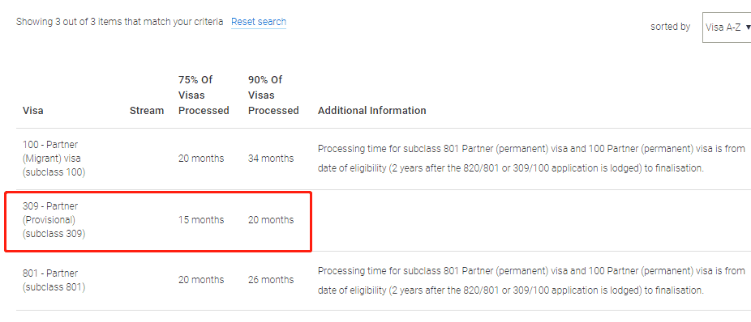Click the 26 months value for subclass 801
The width and height of the screenshot is (751, 322).
(x=271, y=279)
